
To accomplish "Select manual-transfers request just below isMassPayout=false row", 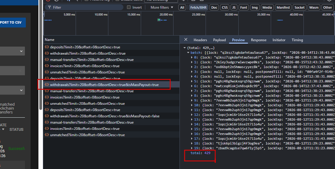I will 111,122.
